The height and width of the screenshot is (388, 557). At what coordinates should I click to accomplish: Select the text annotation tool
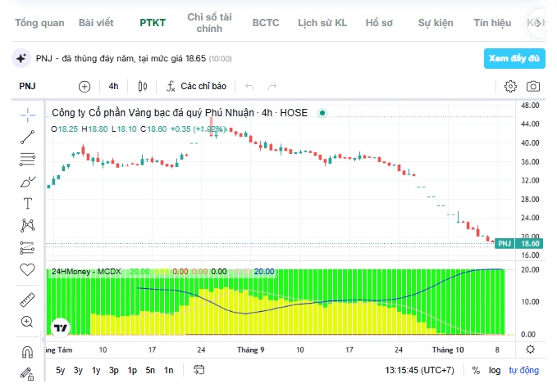pyautogui.click(x=27, y=203)
